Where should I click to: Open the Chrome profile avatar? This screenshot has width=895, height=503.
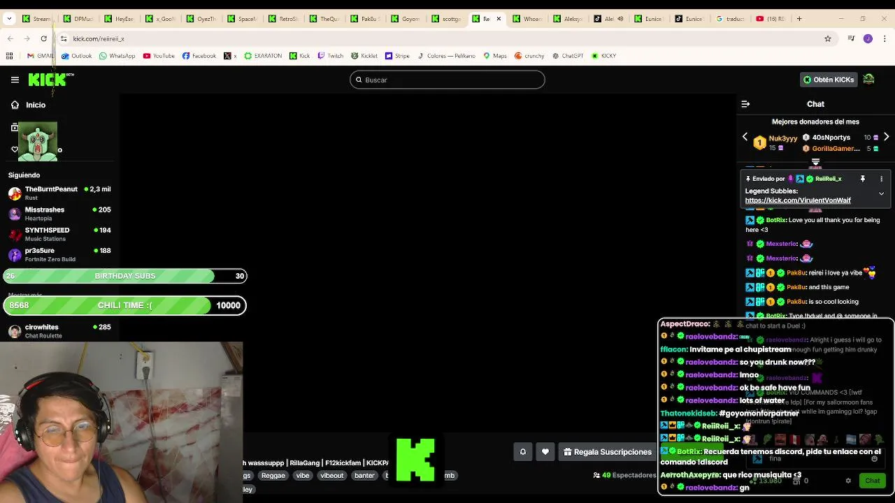point(868,38)
